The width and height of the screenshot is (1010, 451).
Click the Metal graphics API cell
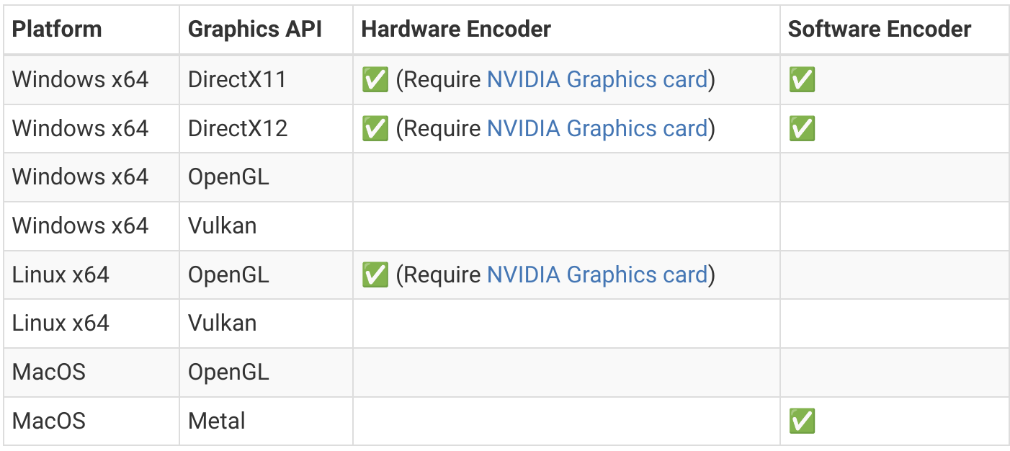pyautogui.click(x=266, y=421)
